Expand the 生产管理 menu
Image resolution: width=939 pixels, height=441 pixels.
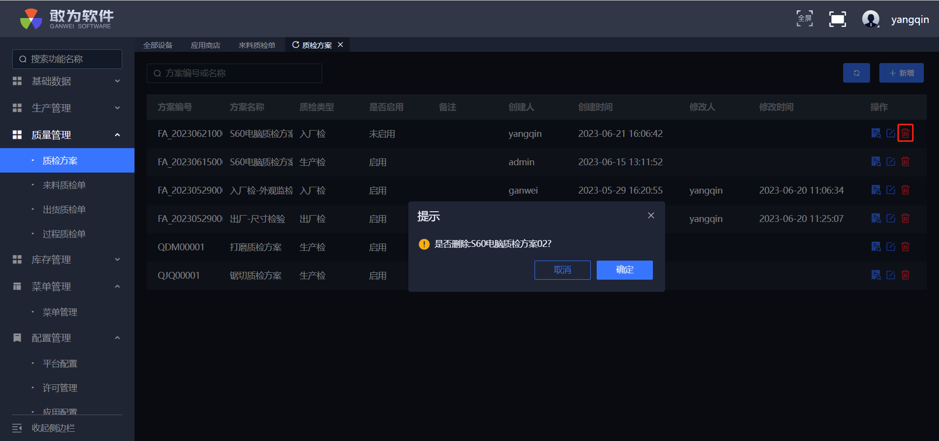[67, 108]
